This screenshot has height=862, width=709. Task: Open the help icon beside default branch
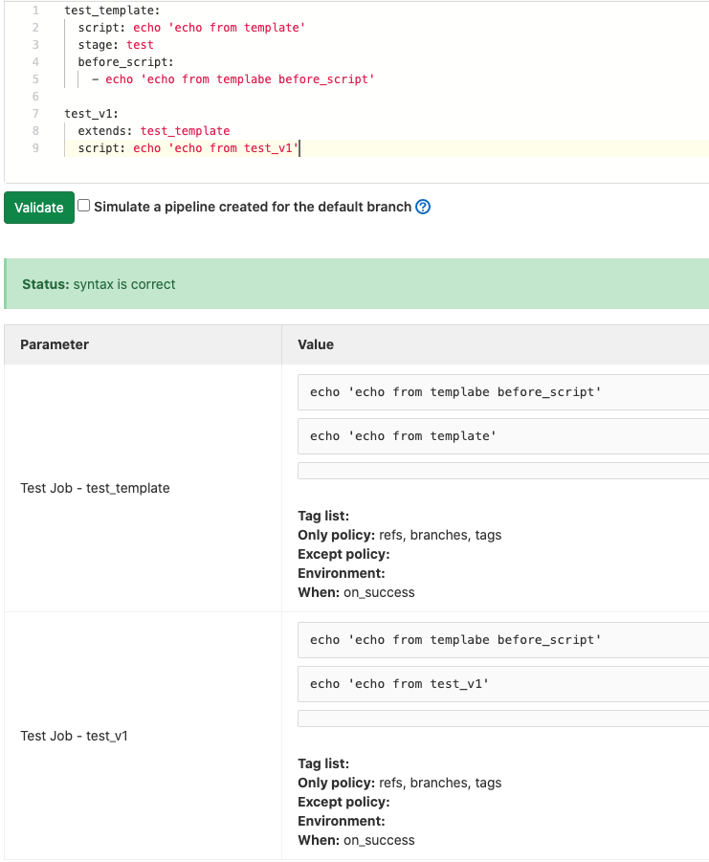click(423, 207)
